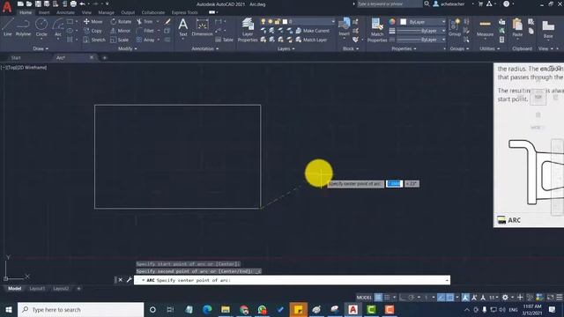This screenshot has width=564, height=317.
Task: Click the Paste button
Action: 517,27
